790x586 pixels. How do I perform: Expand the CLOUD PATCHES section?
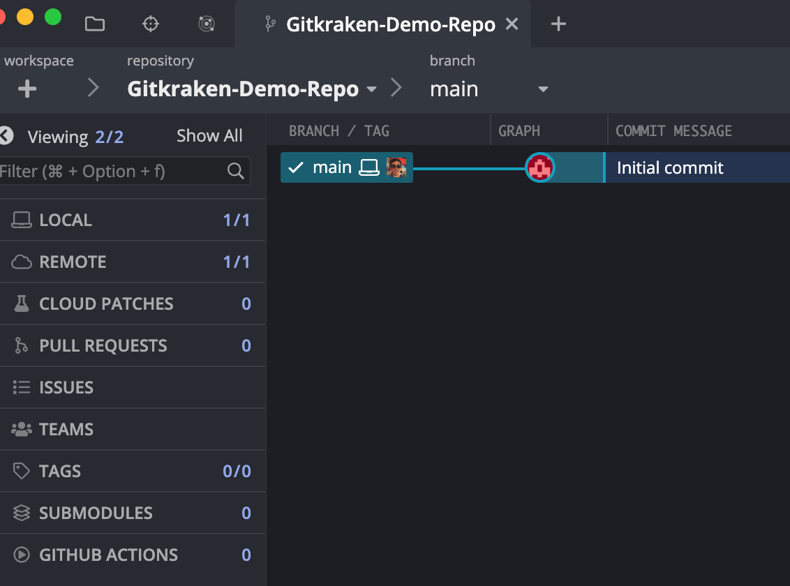tap(132, 303)
